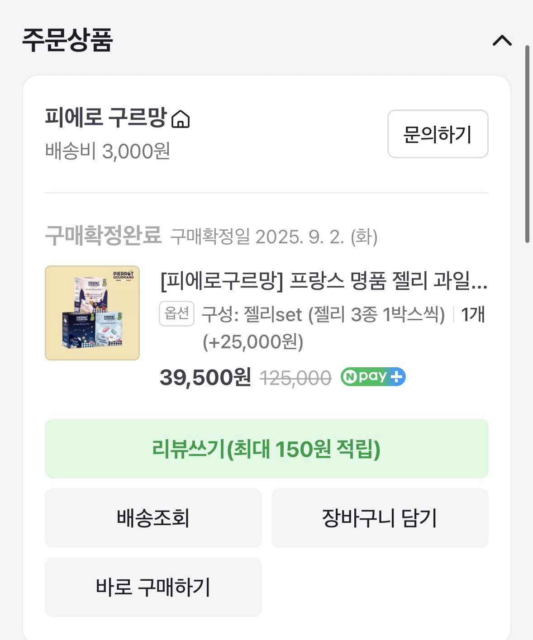The width and height of the screenshot is (533, 640).
Task: Select the 39,500원 price text
Action: (x=205, y=377)
